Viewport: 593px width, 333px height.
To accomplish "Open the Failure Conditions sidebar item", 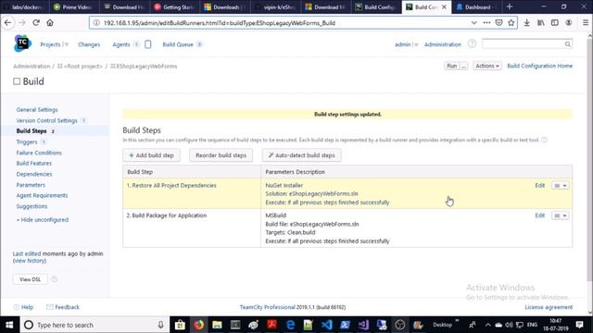I will pos(39,153).
